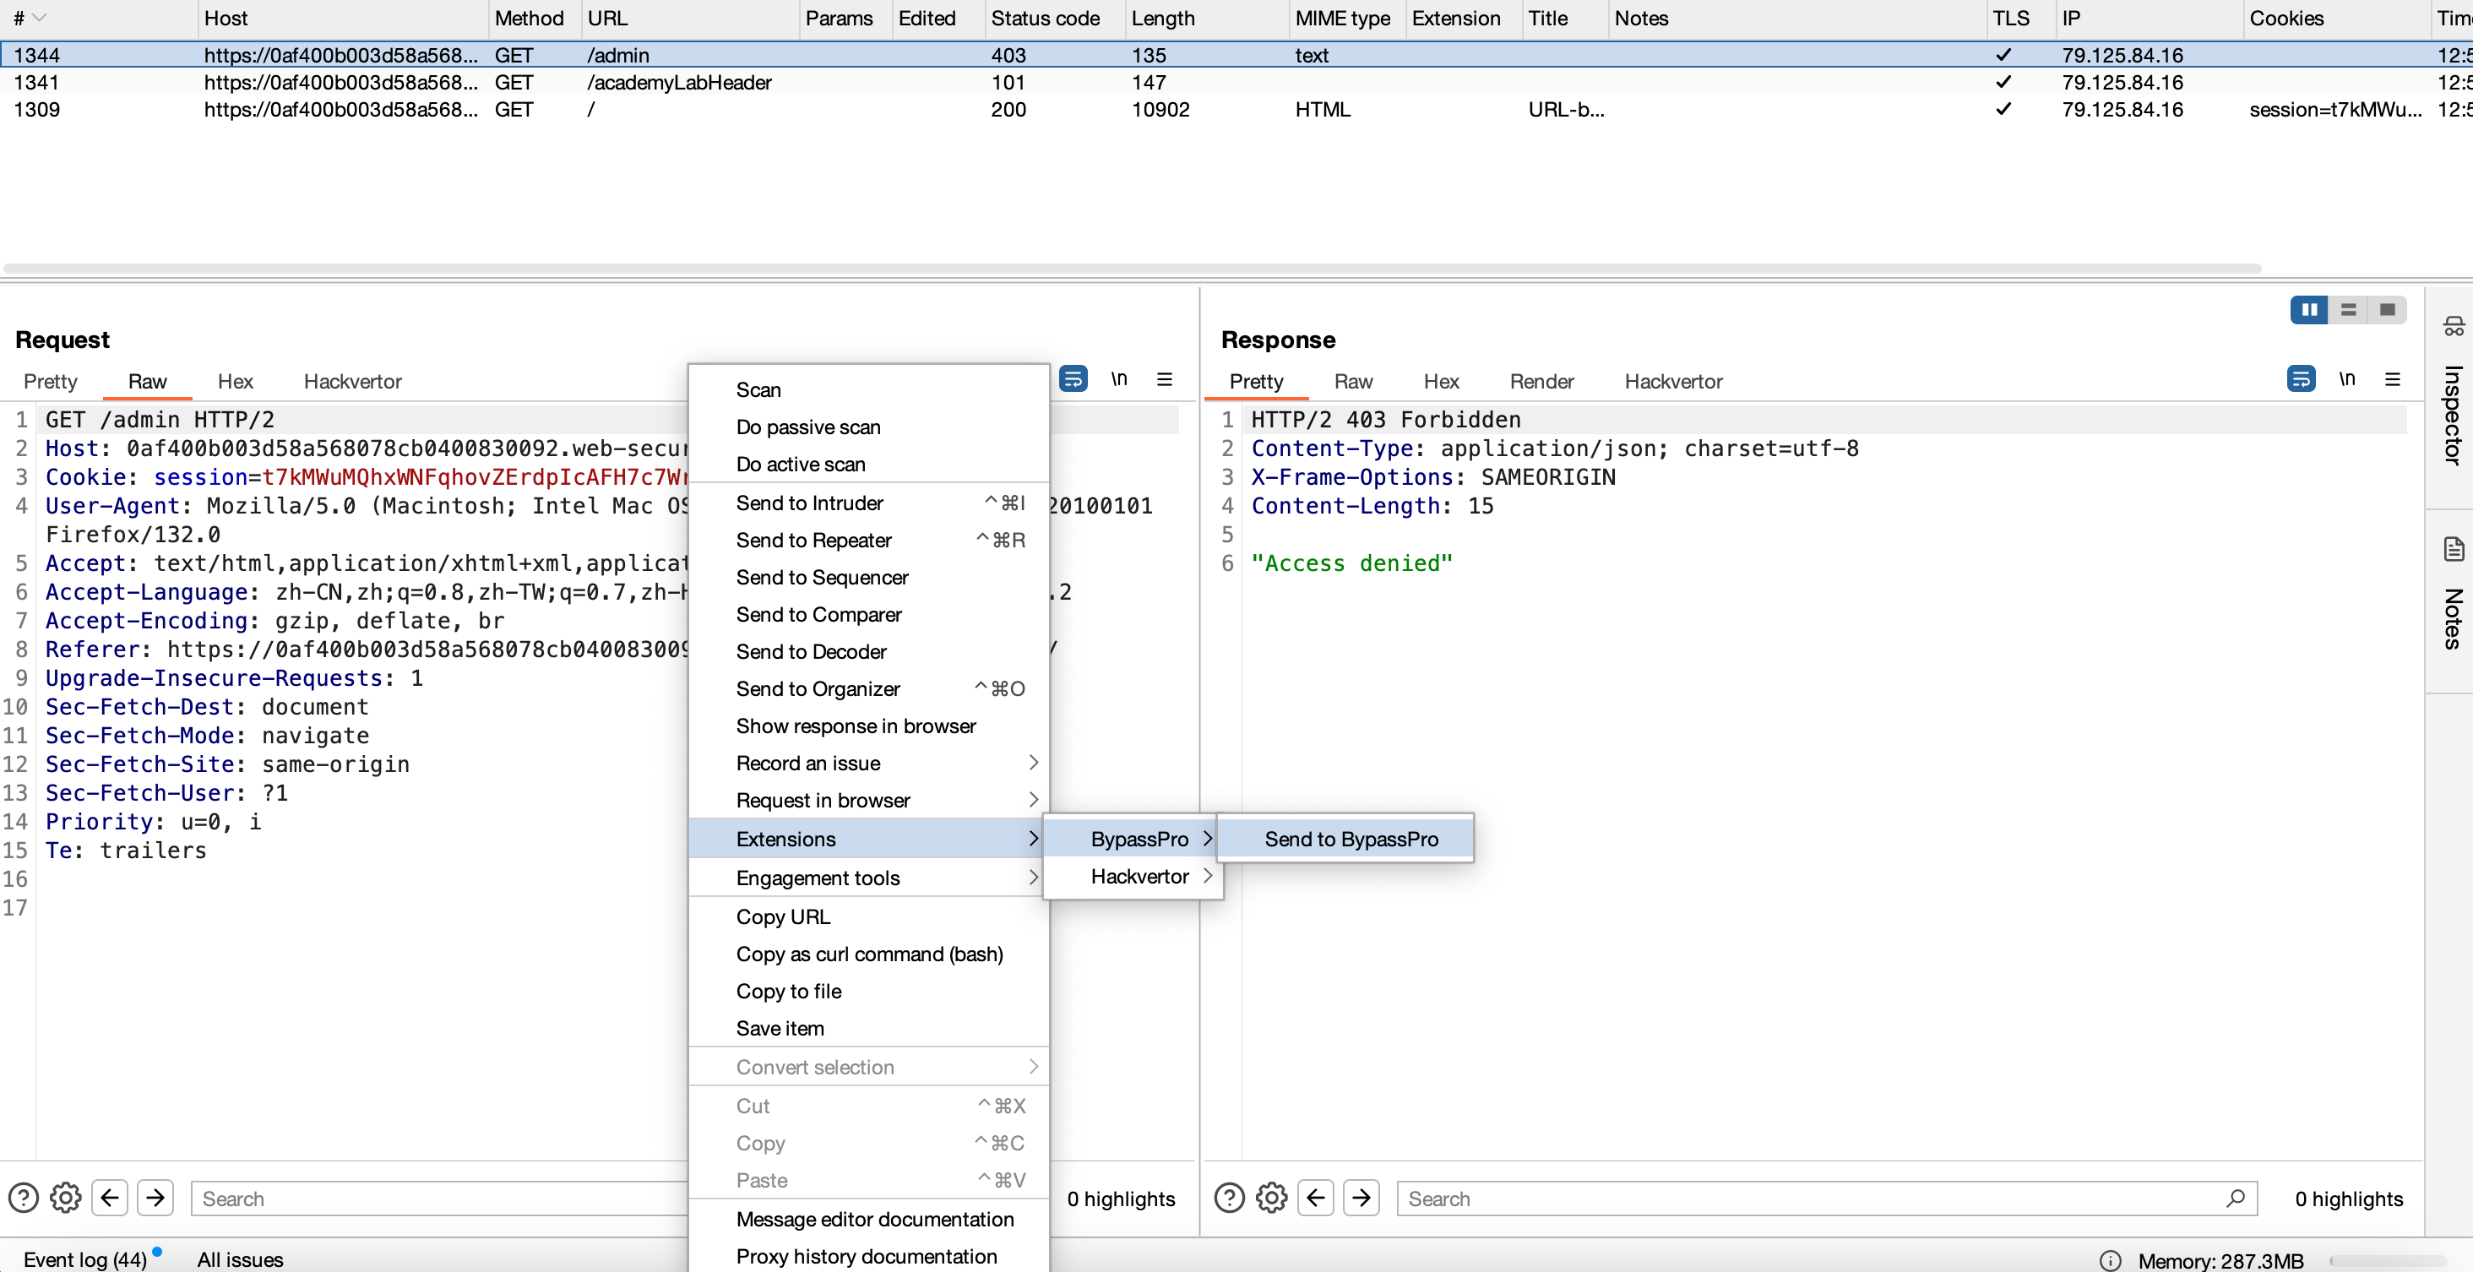Expand Request in browser submenu

point(869,800)
